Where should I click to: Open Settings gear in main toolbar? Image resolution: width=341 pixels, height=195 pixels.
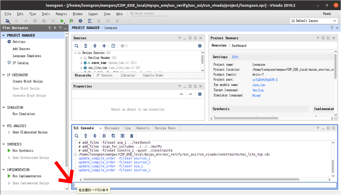pos(80,21)
